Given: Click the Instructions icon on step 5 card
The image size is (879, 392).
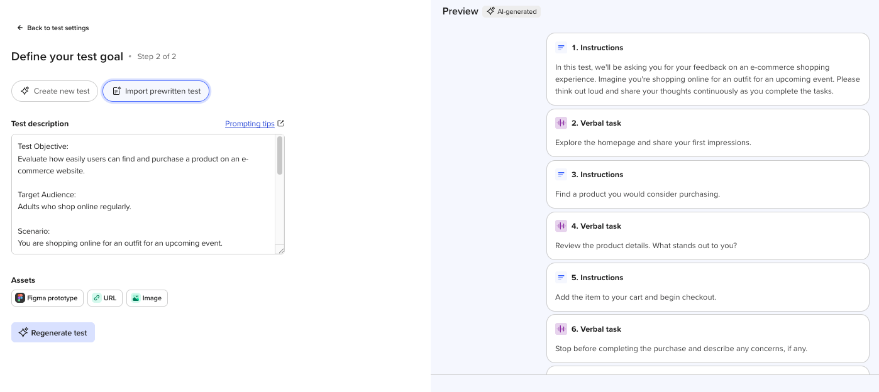Looking at the screenshot, I should [x=561, y=277].
